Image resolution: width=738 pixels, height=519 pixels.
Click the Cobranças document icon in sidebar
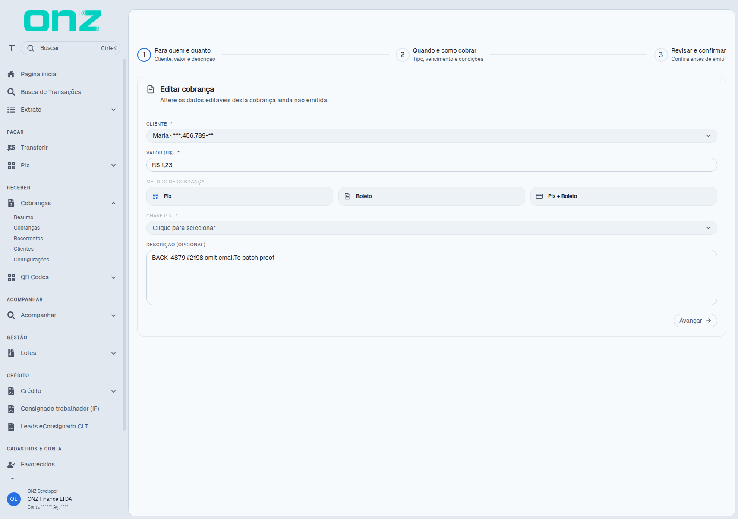[11, 203]
